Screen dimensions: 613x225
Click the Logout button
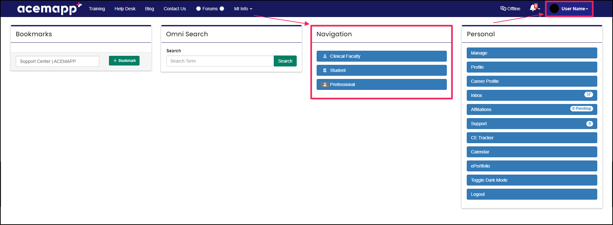(532, 194)
